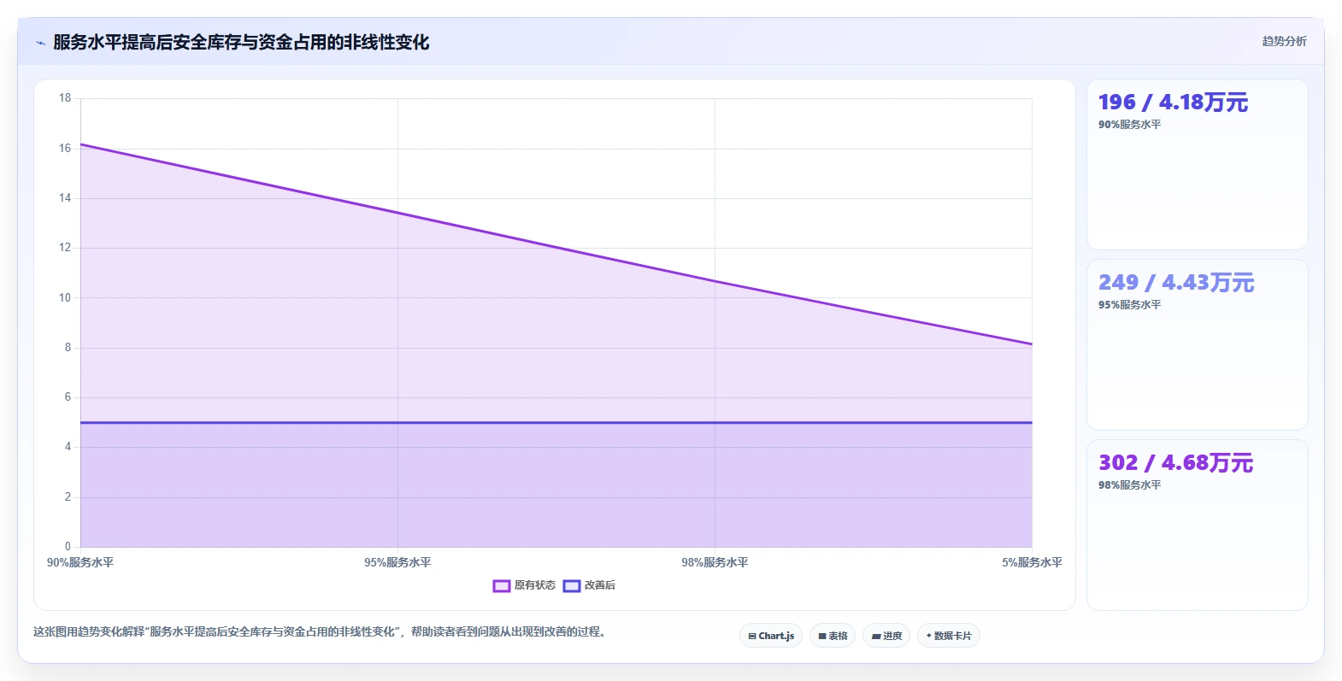Click the 95%服务水平 x-axis label
Screen dimensions: 1342x681
397,562
